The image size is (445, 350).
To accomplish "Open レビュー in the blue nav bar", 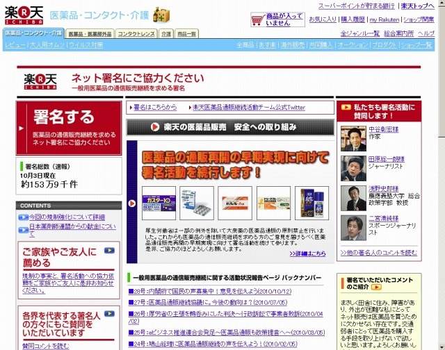I will point(15,45).
